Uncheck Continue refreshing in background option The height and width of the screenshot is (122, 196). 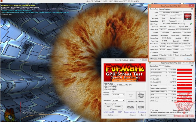[151, 113]
